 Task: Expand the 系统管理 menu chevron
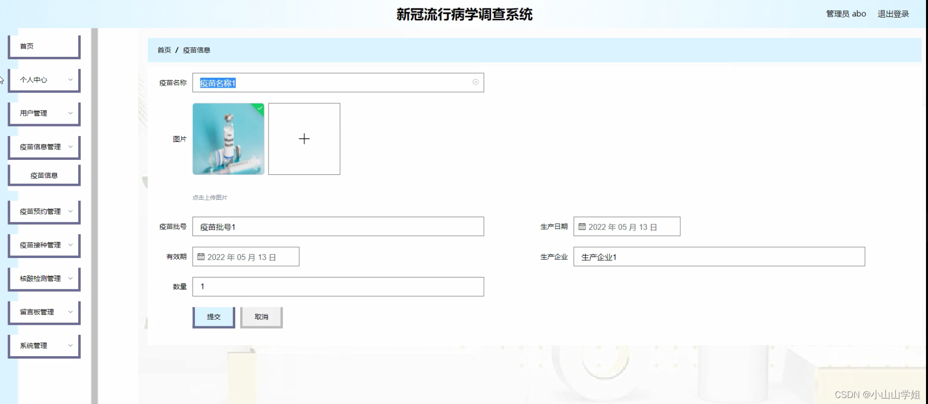(x=70, y=345)
